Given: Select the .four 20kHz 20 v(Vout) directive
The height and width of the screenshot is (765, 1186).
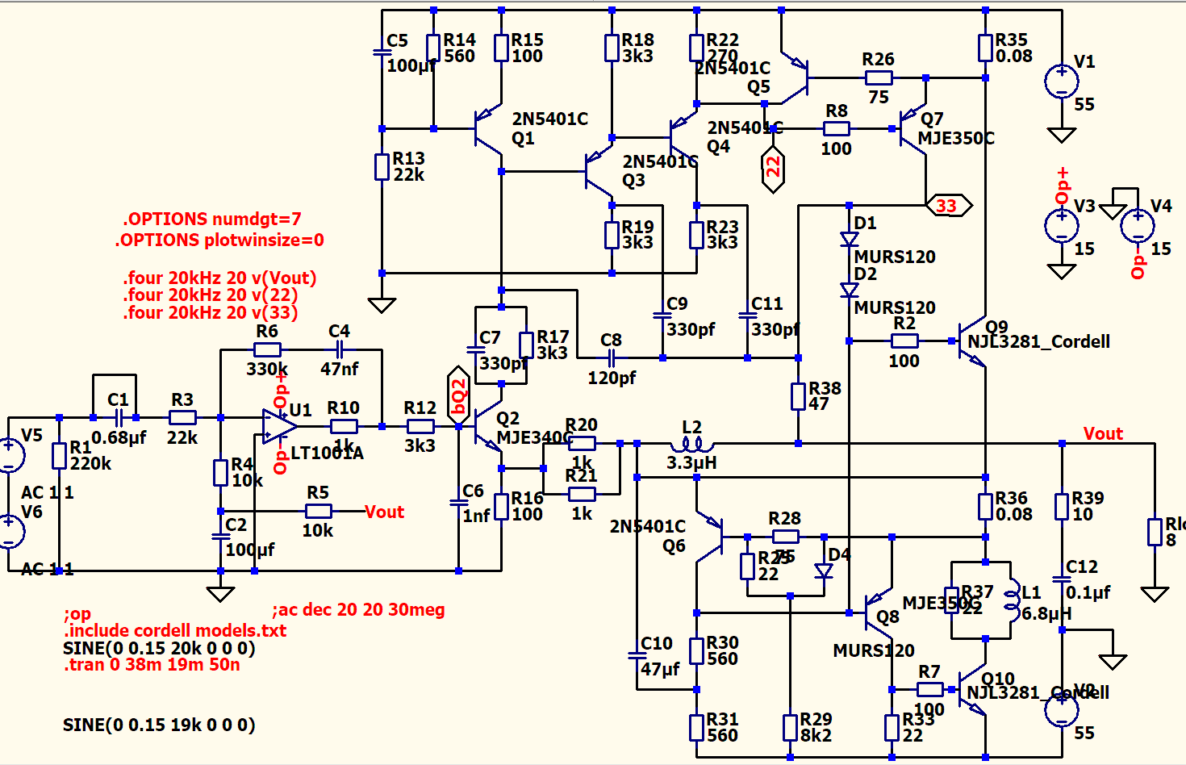Looking at the screenshot, I should (x=219, y=278).
